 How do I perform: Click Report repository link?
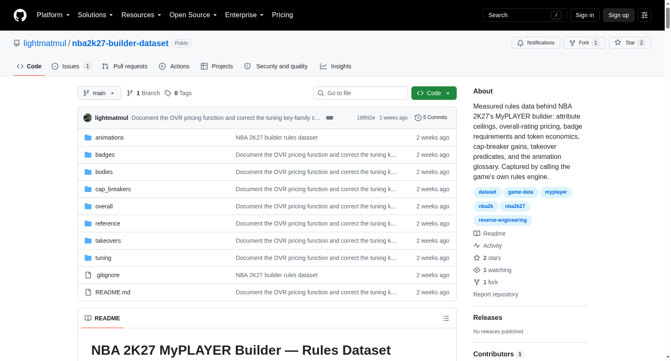pyautogui.click(x=496, y=294)
